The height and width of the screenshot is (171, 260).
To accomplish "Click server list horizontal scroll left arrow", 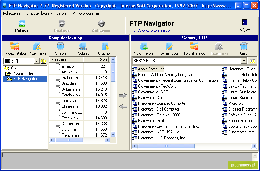I will pyautogui.click(x=135, y=146).
